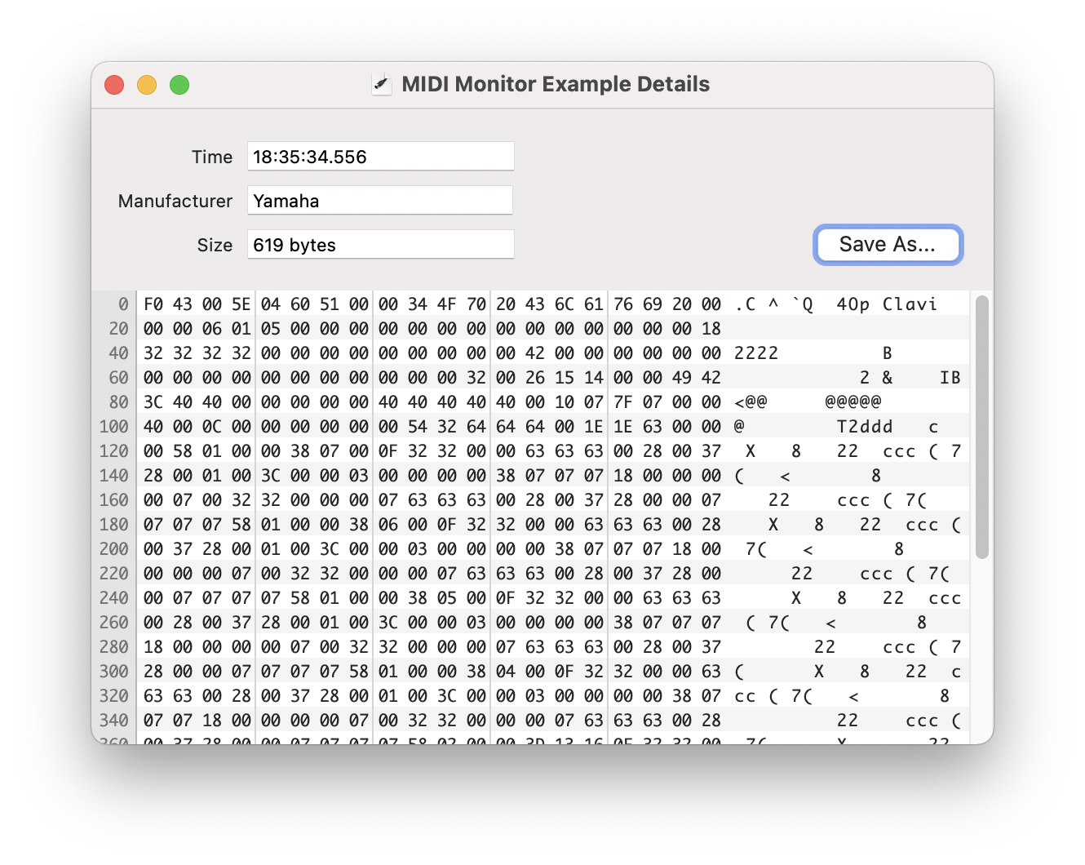Viewport: 1085px width, 865px height.
Task: Click the Manufacturer field containing Yamaha
Action: (x=380, y=201)
